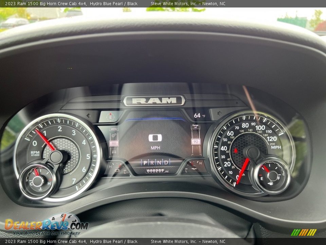The image size is (326, 245).
Task: Select the highlighted Speed menu item
Action: (114, 144)
